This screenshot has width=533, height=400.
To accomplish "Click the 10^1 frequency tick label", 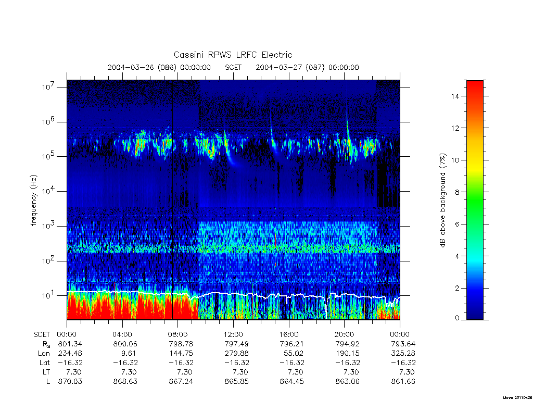I will click(x=48, y=296).
